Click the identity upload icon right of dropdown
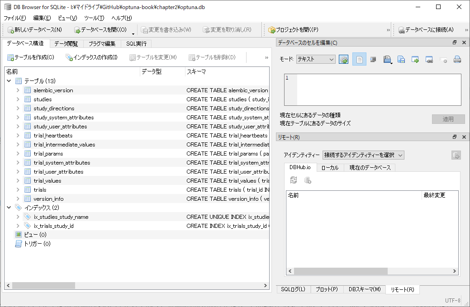 (x=456, y=156)
